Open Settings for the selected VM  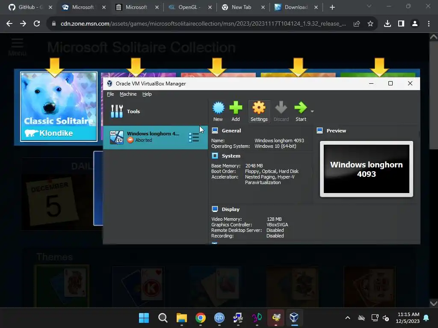259,111
